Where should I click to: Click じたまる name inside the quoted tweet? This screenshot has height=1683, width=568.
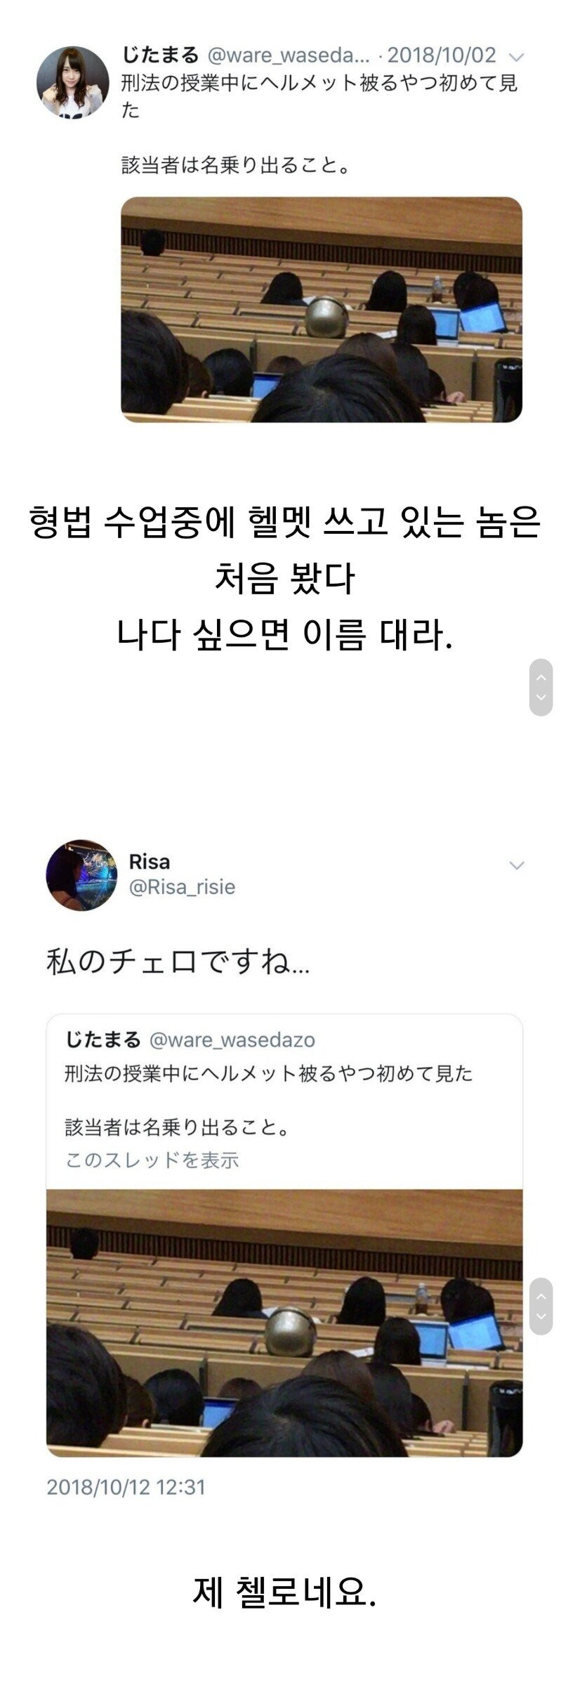(103, 1040)
